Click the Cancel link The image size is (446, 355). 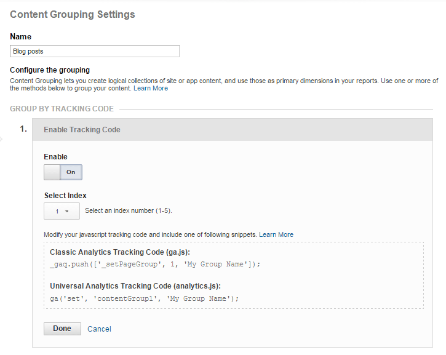coord(99,329)
